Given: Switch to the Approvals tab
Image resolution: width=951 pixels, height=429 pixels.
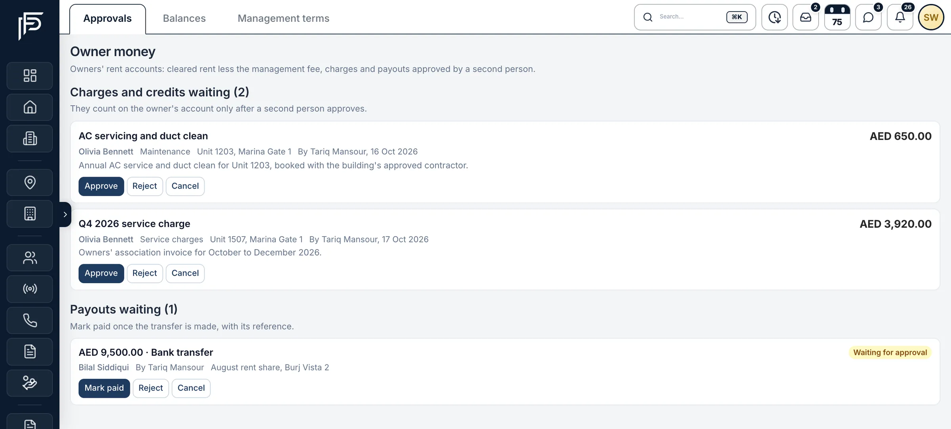Looking at the screenshot, I should pos(107,19).
